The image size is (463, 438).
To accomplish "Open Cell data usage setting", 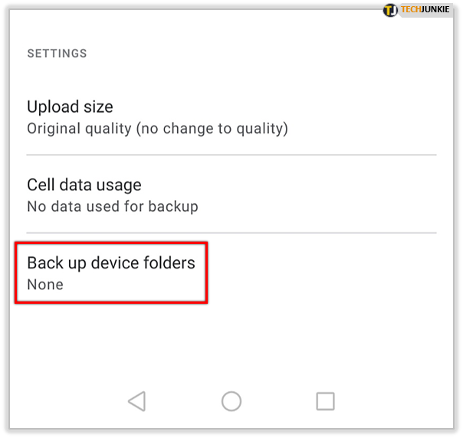I will point(231,195).
